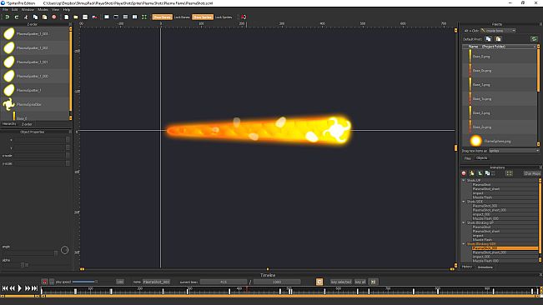
Task: Open the Window menu
Action: [28, 10]
